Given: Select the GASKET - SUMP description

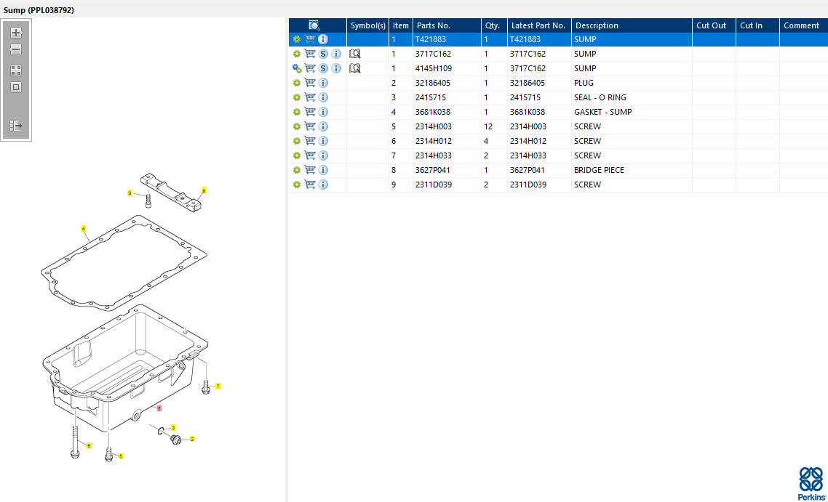Looking at the screenshot, I should (603, 112).
